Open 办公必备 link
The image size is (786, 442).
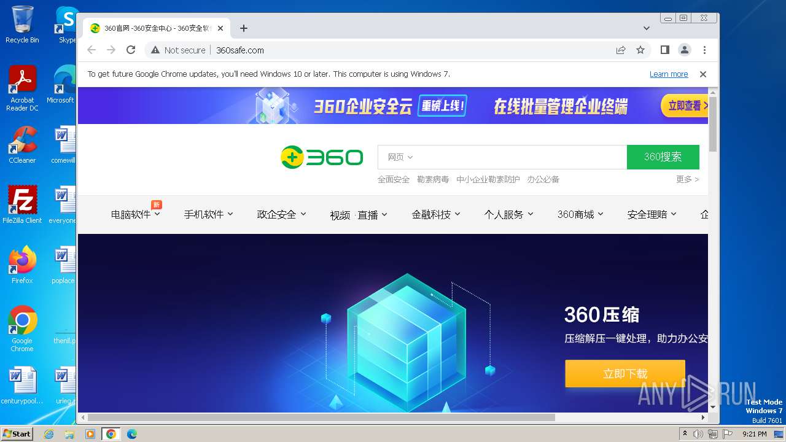(543, 179)
